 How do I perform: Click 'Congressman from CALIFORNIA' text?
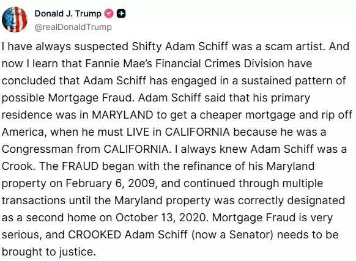click(85, 149)
